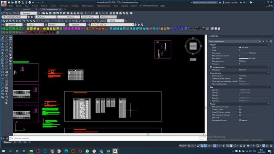Click the coordinate system button below ViewCube
This screenshot has height=154, width=274.
coord(193,59)
